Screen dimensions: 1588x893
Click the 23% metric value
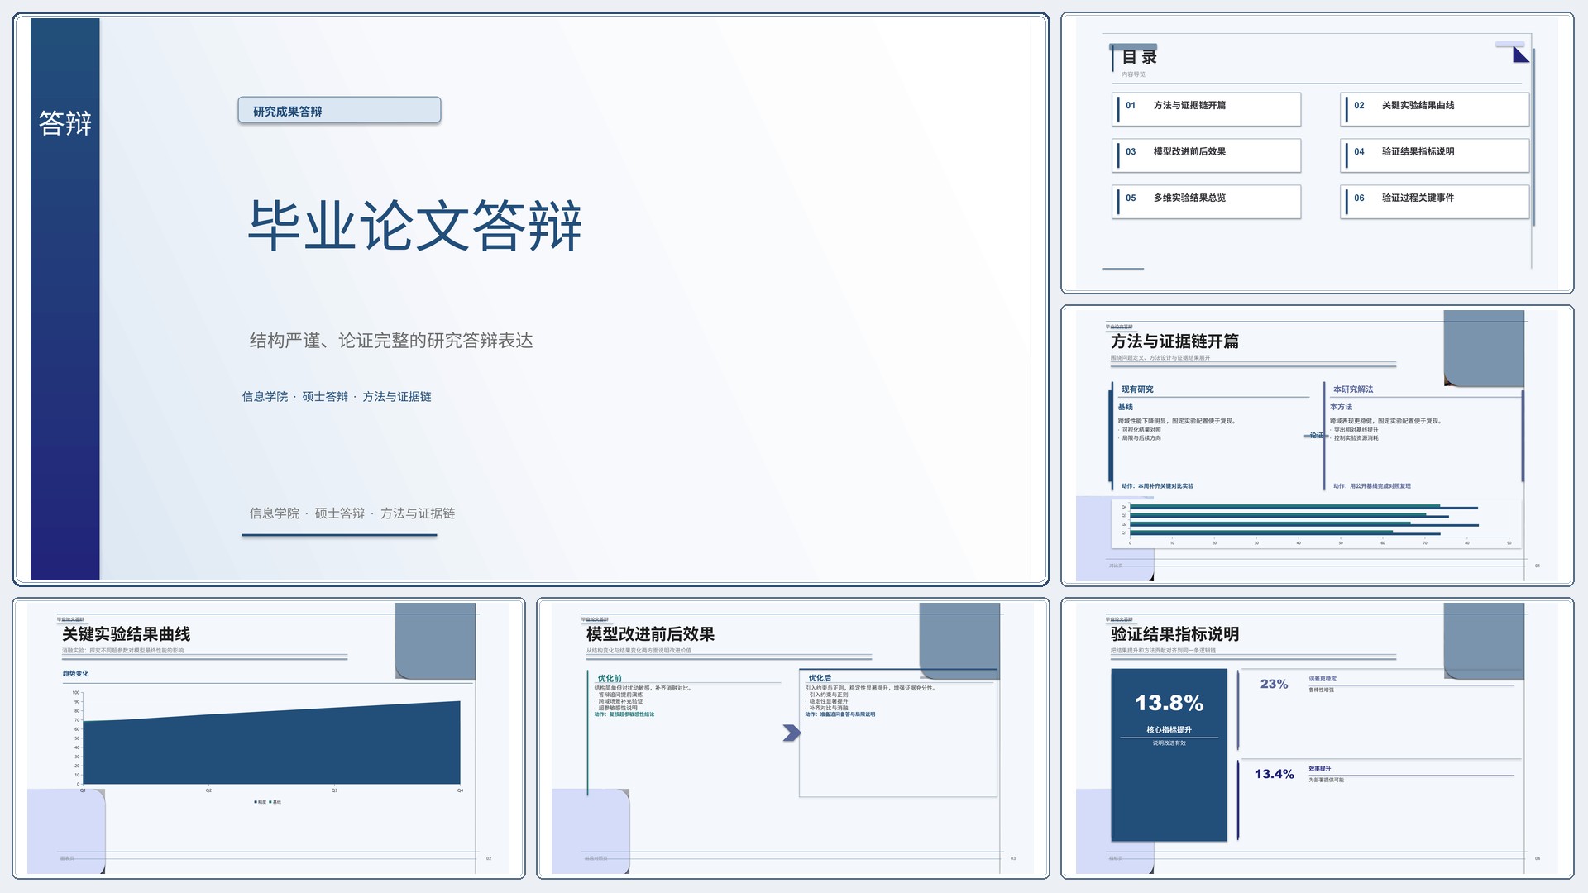point(1274,684)
